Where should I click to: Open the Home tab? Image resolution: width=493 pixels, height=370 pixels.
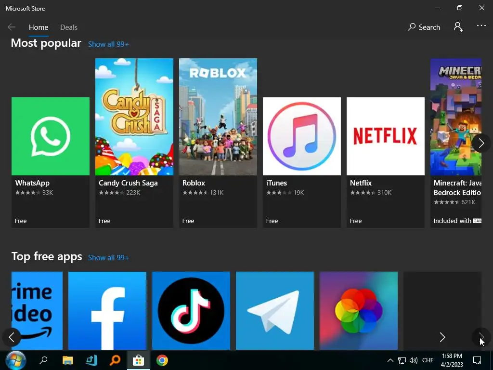39,27
